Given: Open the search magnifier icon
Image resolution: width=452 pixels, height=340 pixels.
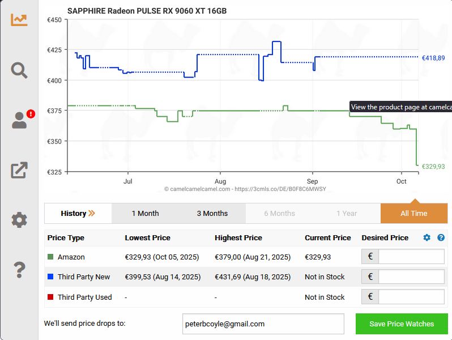Looking at the screenshot, I should coord(19,70).
